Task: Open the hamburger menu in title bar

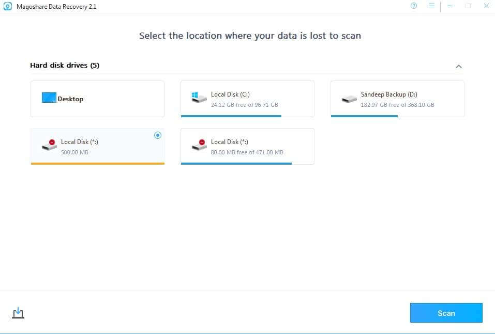Action: coord(432,6)
